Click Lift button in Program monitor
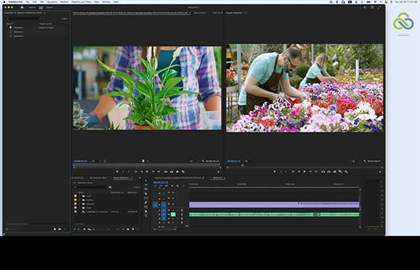Screen dimensions: 420x270 tap(323, 172)
